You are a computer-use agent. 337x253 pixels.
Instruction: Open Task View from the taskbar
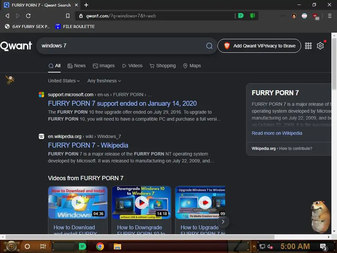pos(43,246)
